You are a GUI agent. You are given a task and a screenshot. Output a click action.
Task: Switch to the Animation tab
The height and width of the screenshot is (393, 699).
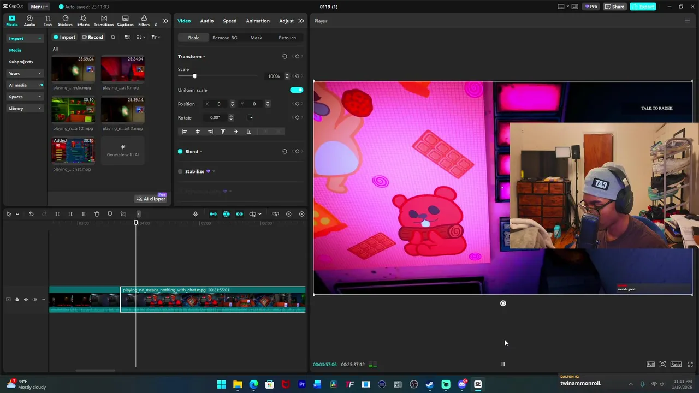pyautogui.click(x=258, y=21)
